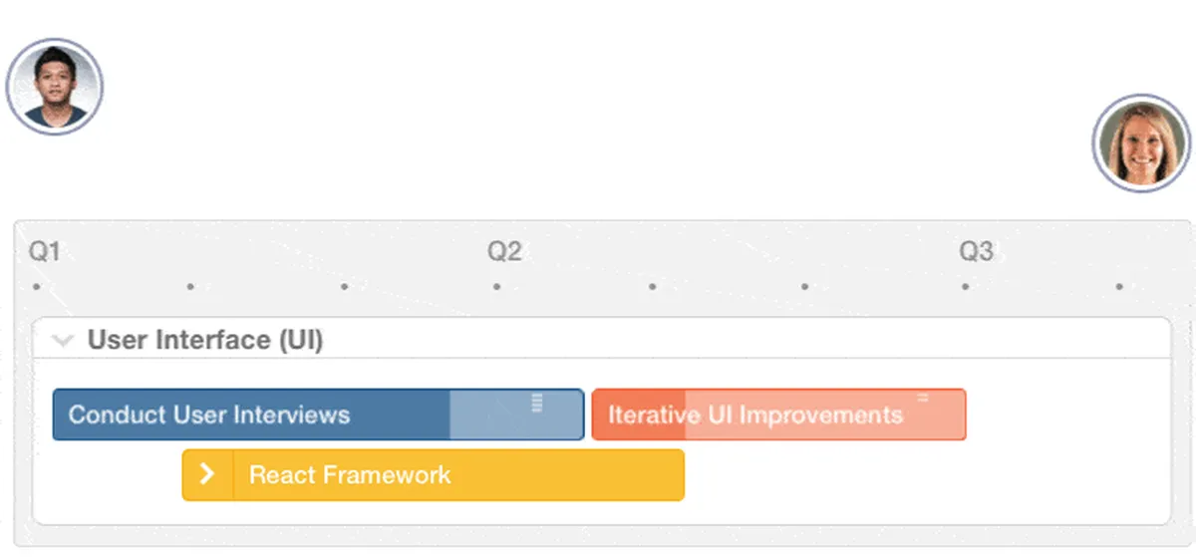Click the last timeline dot after Q3
Image resolution: width=1196 pixels, height=557 pixels.
[1119, 287]
